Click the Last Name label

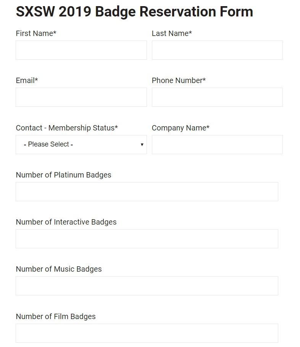coord(172,33)
